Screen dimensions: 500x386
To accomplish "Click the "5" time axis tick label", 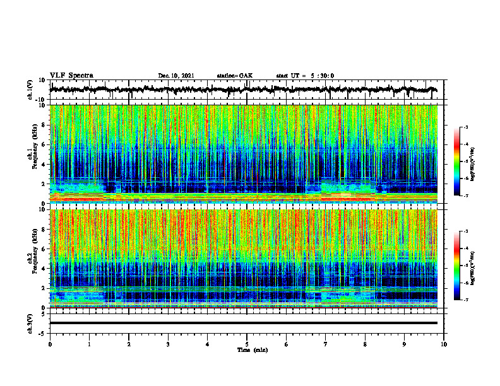I will tap(247, 344).
